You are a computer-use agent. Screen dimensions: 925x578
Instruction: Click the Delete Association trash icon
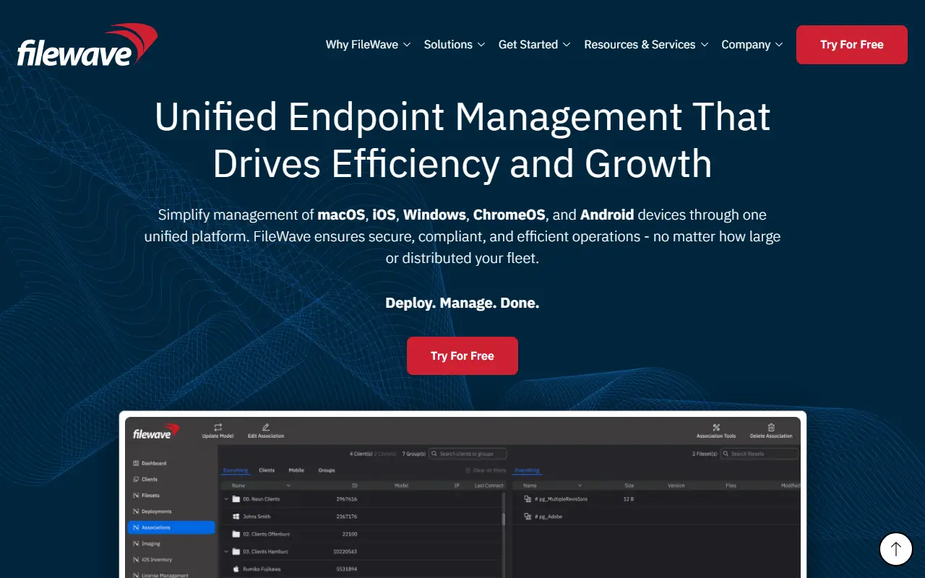pos(771,427)
